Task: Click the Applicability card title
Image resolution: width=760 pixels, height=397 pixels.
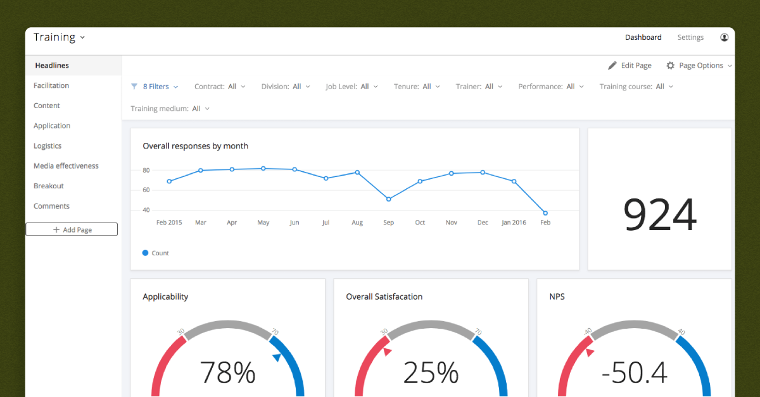Action: coord(165,296)
